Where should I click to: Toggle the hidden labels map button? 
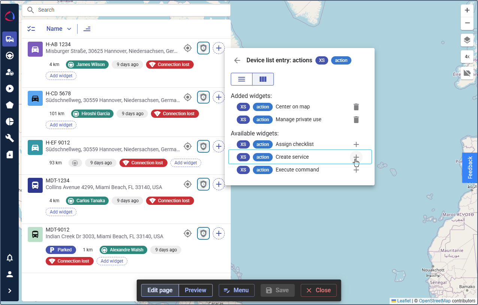pyautogui.click(x=467, y=73)
